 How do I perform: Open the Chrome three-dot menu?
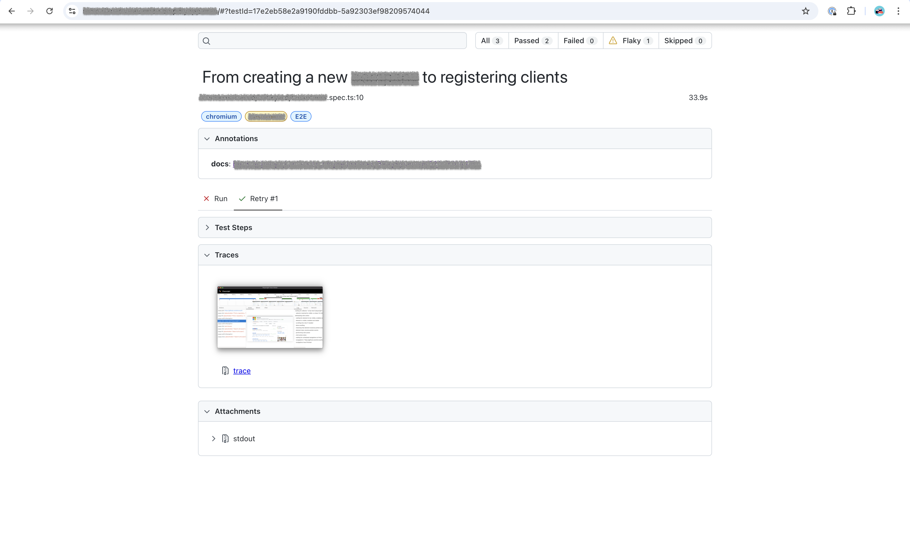tap(898, 11)
